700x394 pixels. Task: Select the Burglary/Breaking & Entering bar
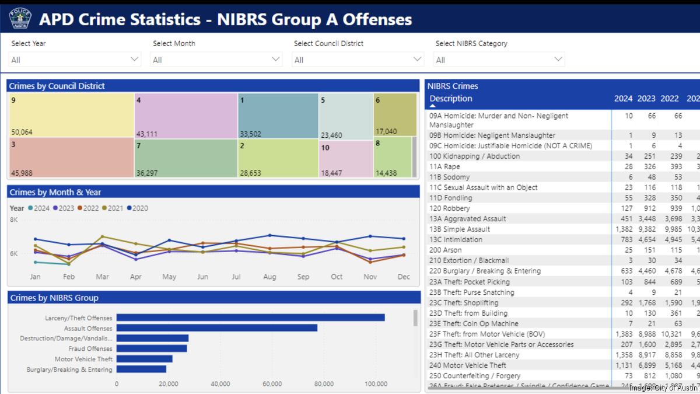[x=141, y=369]
